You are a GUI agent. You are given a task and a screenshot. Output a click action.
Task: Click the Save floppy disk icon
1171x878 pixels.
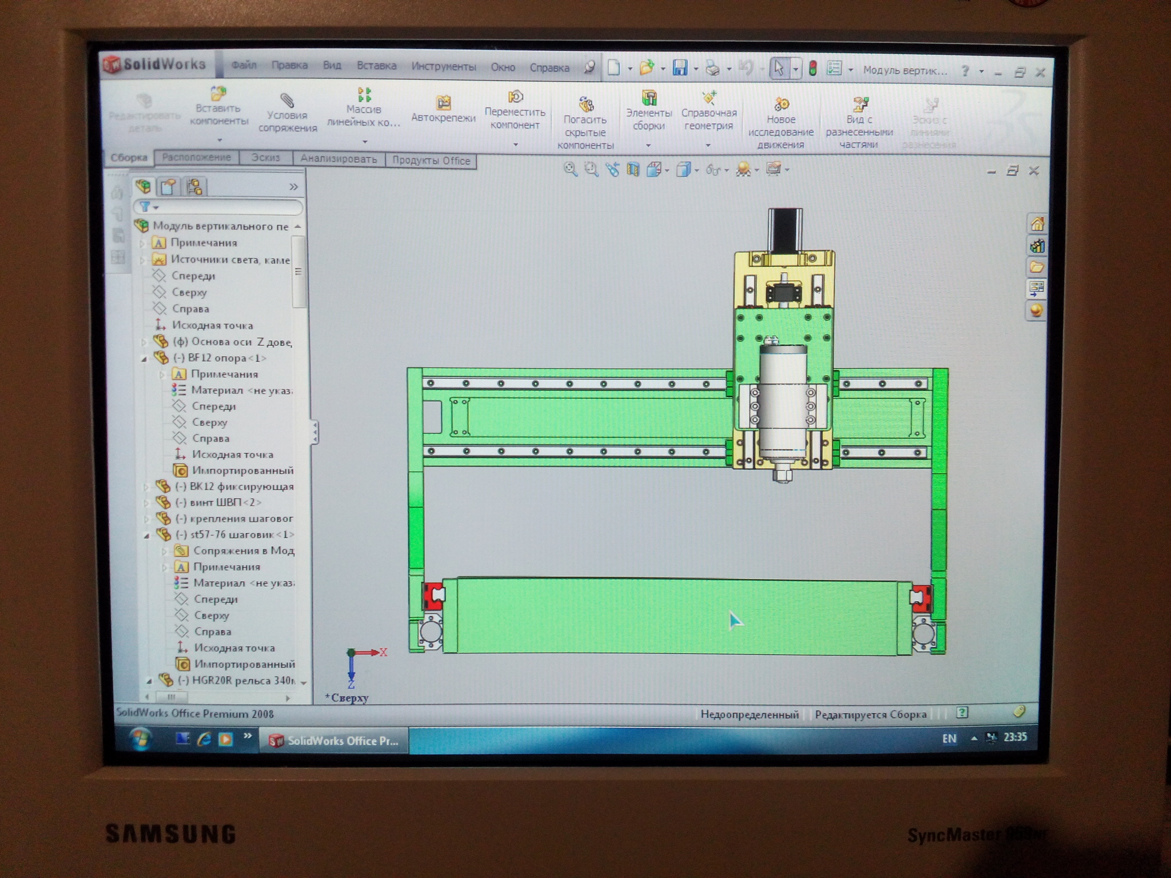click(x=680, y=69)
